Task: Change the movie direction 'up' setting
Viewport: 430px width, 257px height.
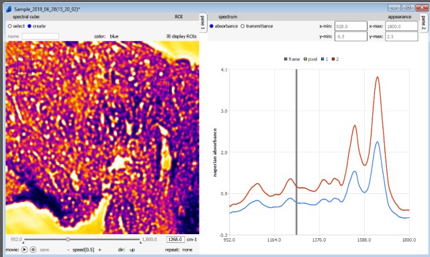Action: pyautogui.click(x=132, y=250)
